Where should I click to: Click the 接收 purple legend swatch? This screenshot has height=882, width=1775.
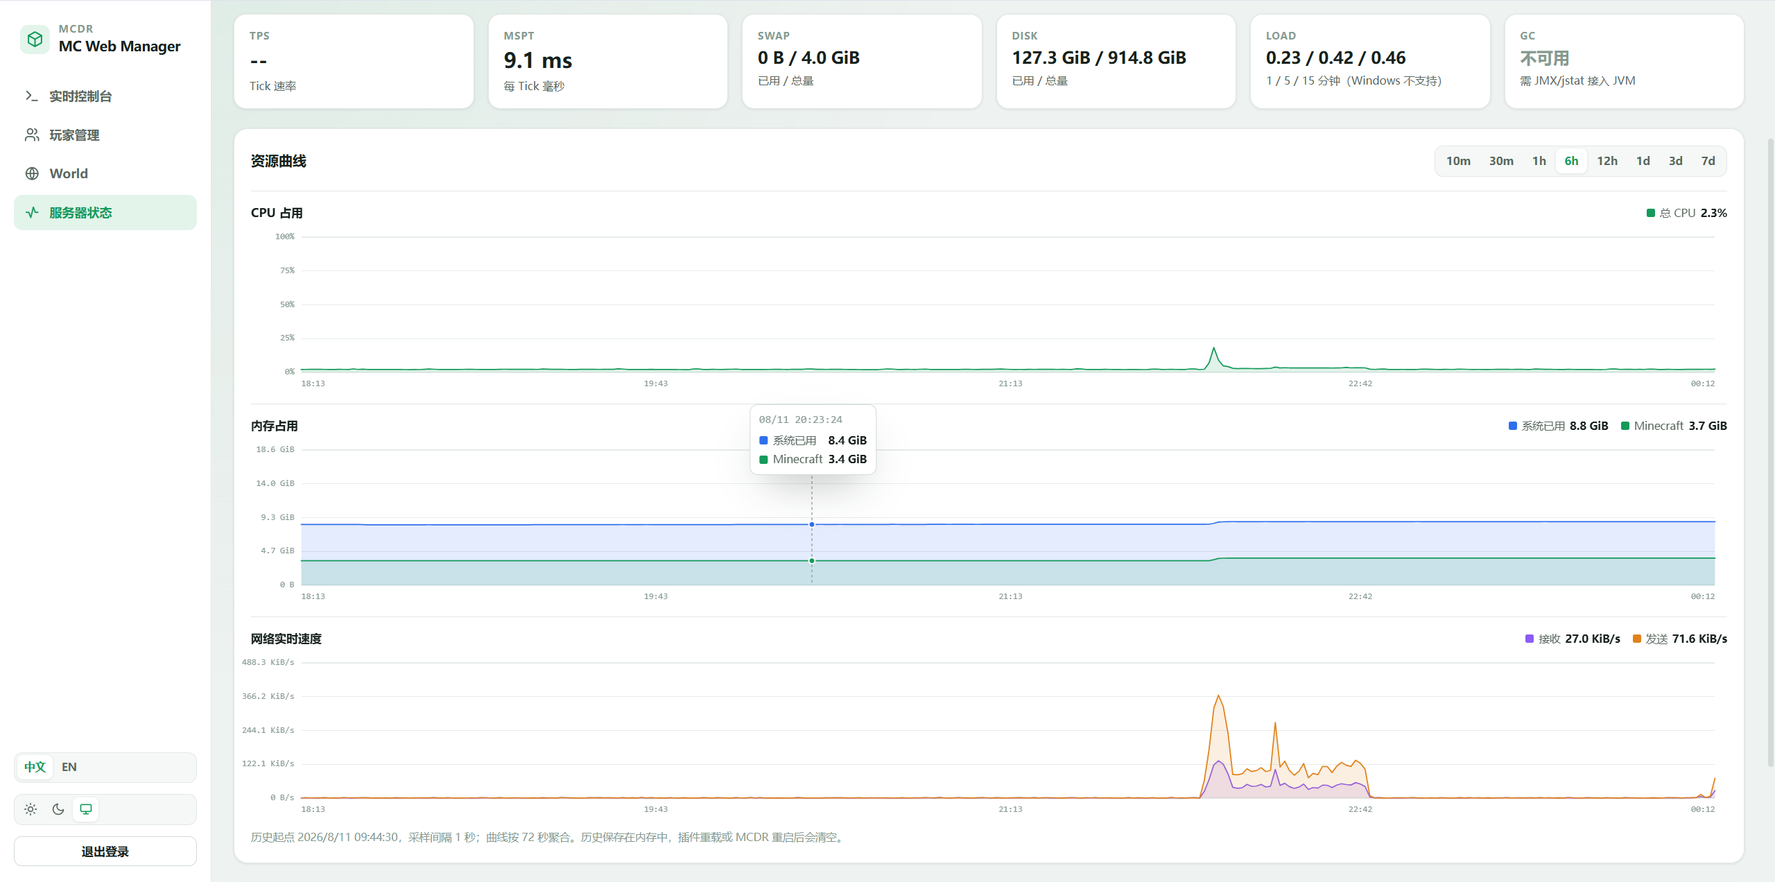pos(1530,639)
